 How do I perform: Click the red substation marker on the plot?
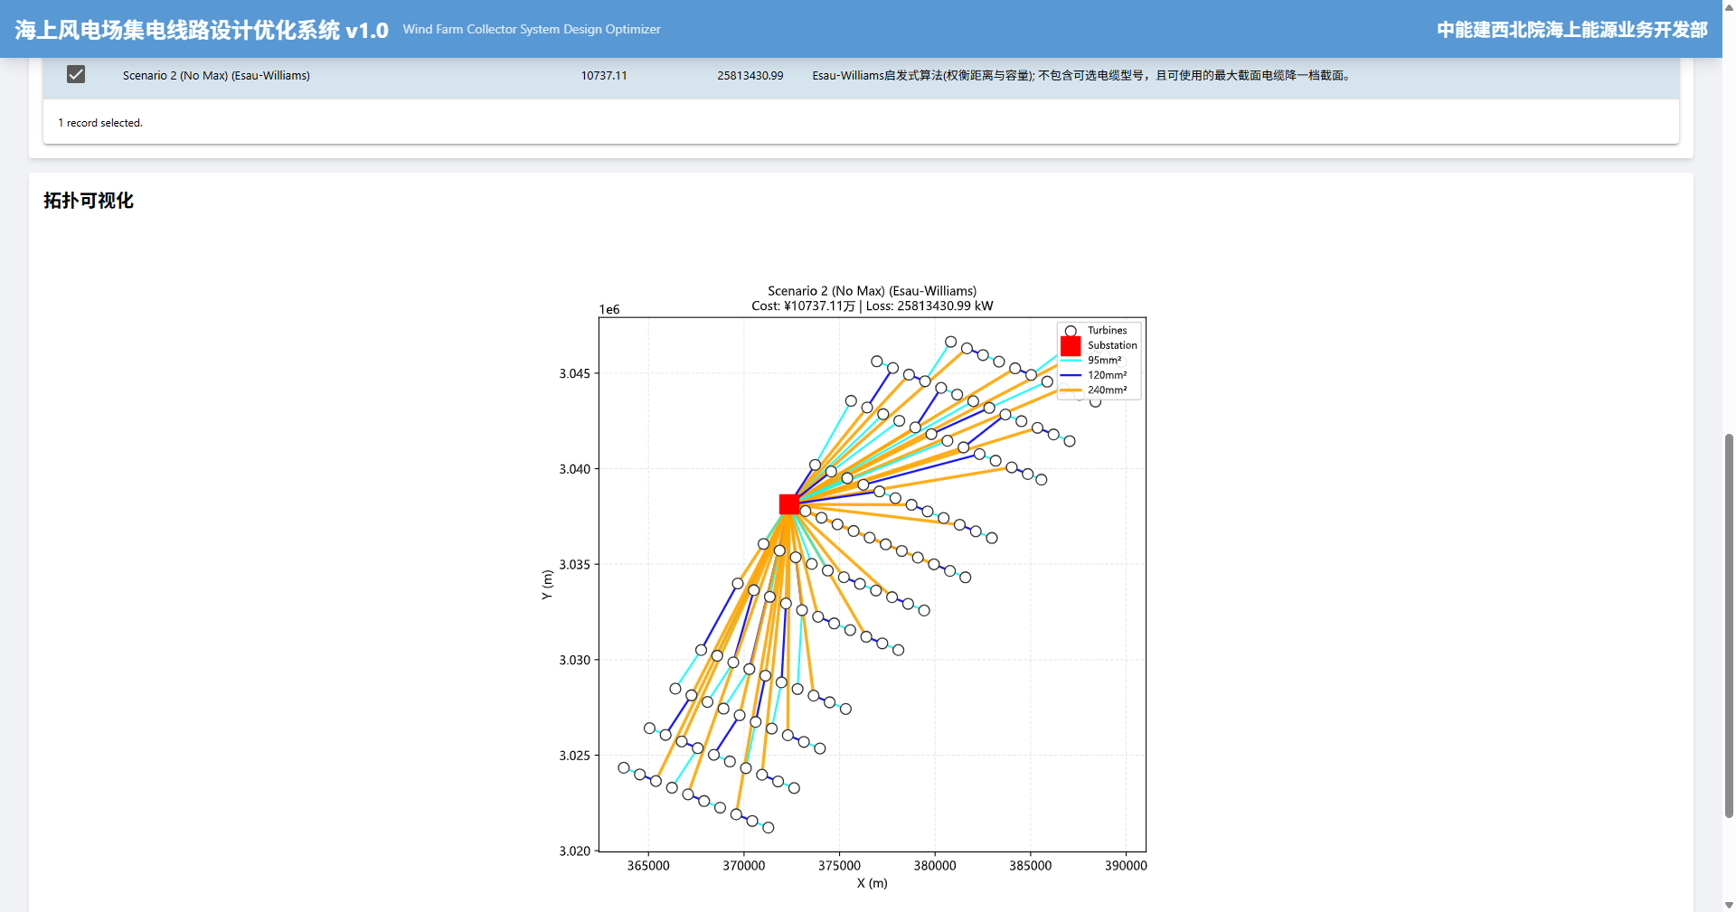(788, 504)
